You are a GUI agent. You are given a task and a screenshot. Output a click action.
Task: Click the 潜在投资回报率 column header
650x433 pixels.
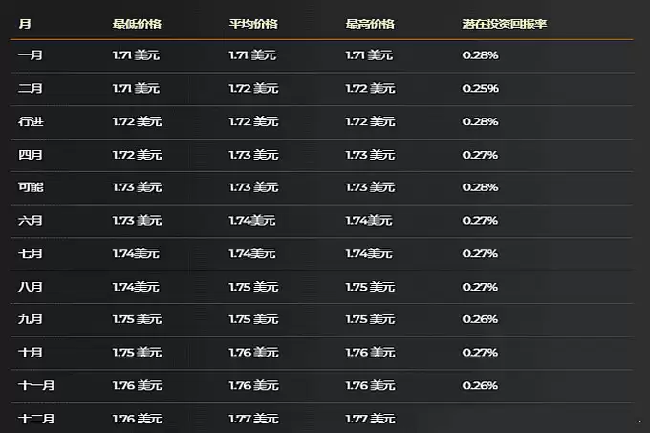(x=505, y=23)
